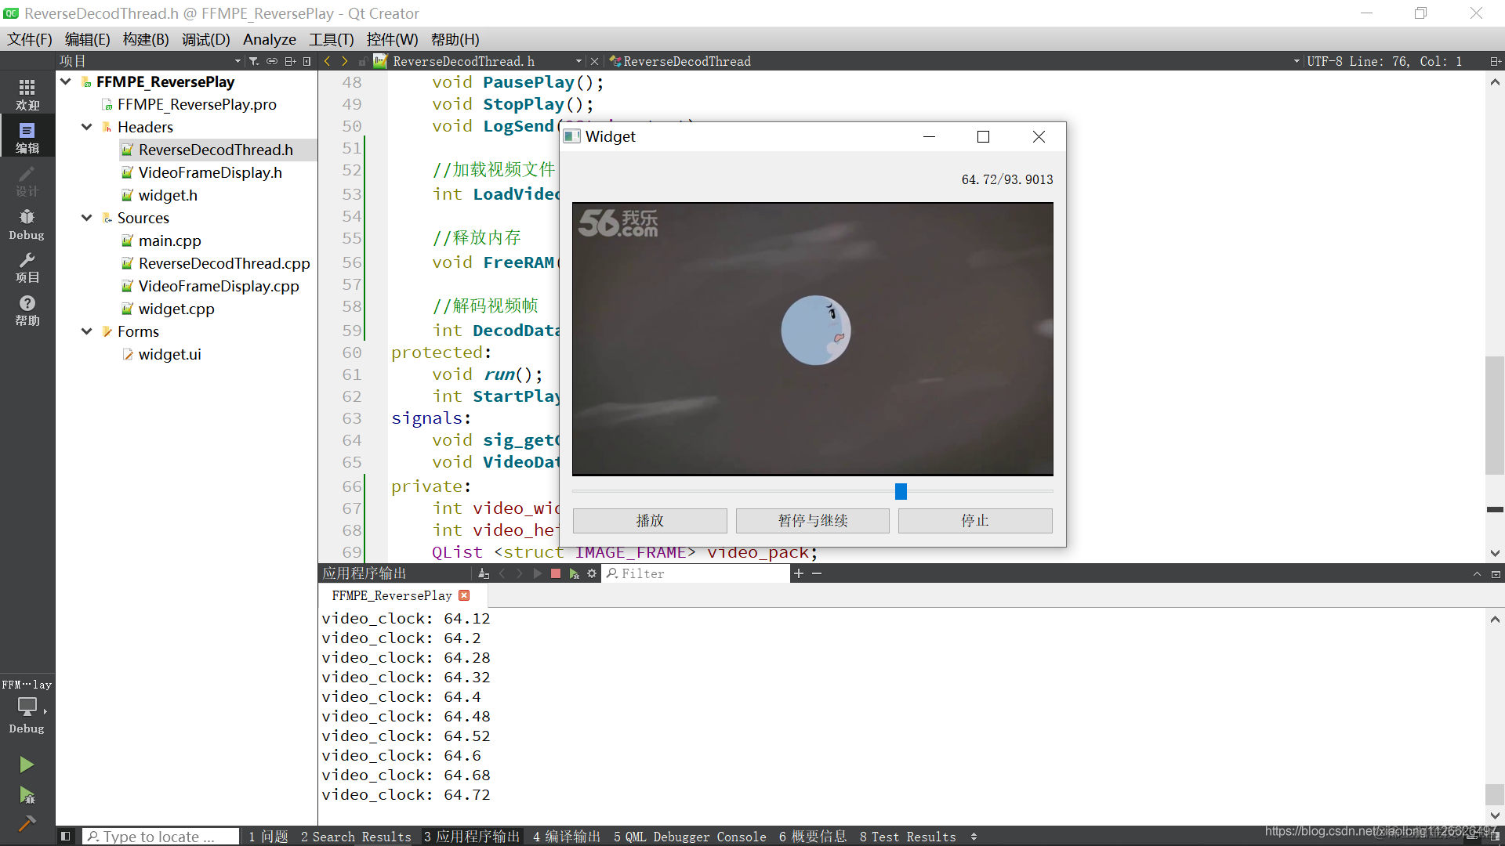Click the video progress slider handle
1505x846 pixels.
[x=901, y=491]
